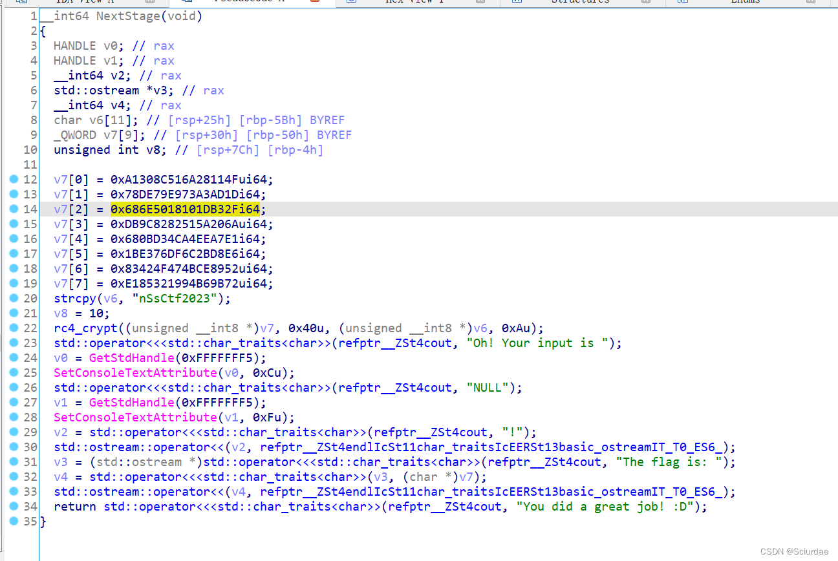The image size is (838, 561).
Task: Click the breakpoint marker beside the strcpy line
Action: (x=14, y=298)
